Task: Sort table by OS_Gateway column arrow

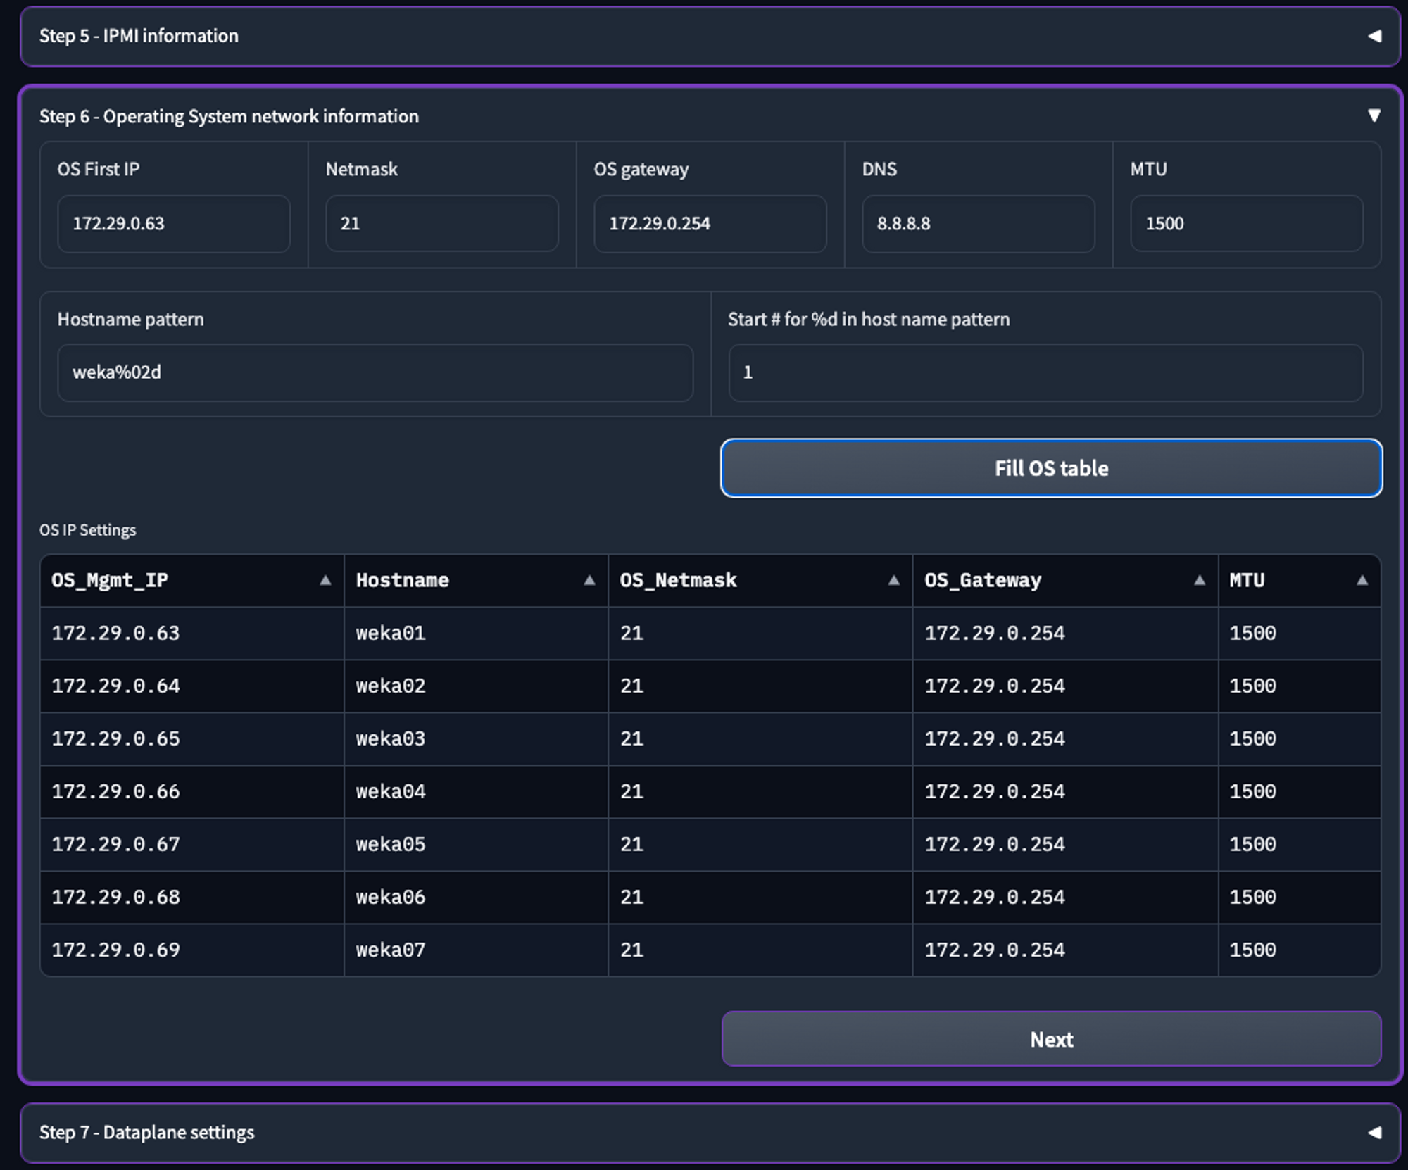Action: [x=1200, y=581]
